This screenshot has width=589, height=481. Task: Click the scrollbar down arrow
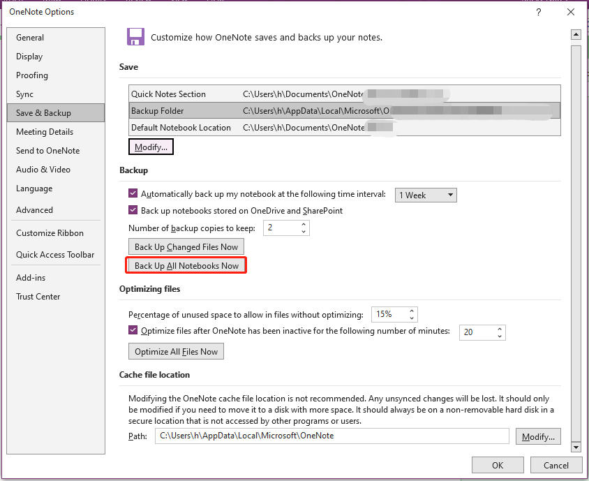pyautogui.click(x=576, y=446)
